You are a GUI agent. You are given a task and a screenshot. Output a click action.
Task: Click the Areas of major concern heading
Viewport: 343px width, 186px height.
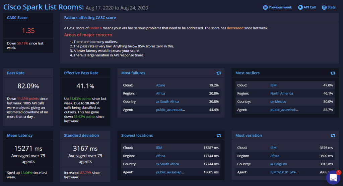pos(88,35)
